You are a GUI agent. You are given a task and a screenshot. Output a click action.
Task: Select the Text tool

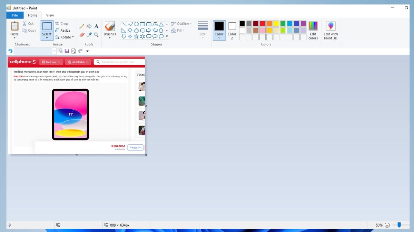pyautogui.click(x=96, y=26)
